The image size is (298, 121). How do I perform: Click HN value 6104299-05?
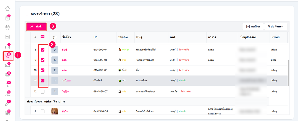[100, 70]
